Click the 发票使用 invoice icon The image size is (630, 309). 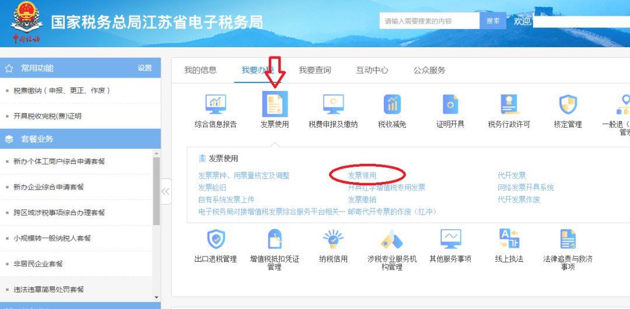275,104
